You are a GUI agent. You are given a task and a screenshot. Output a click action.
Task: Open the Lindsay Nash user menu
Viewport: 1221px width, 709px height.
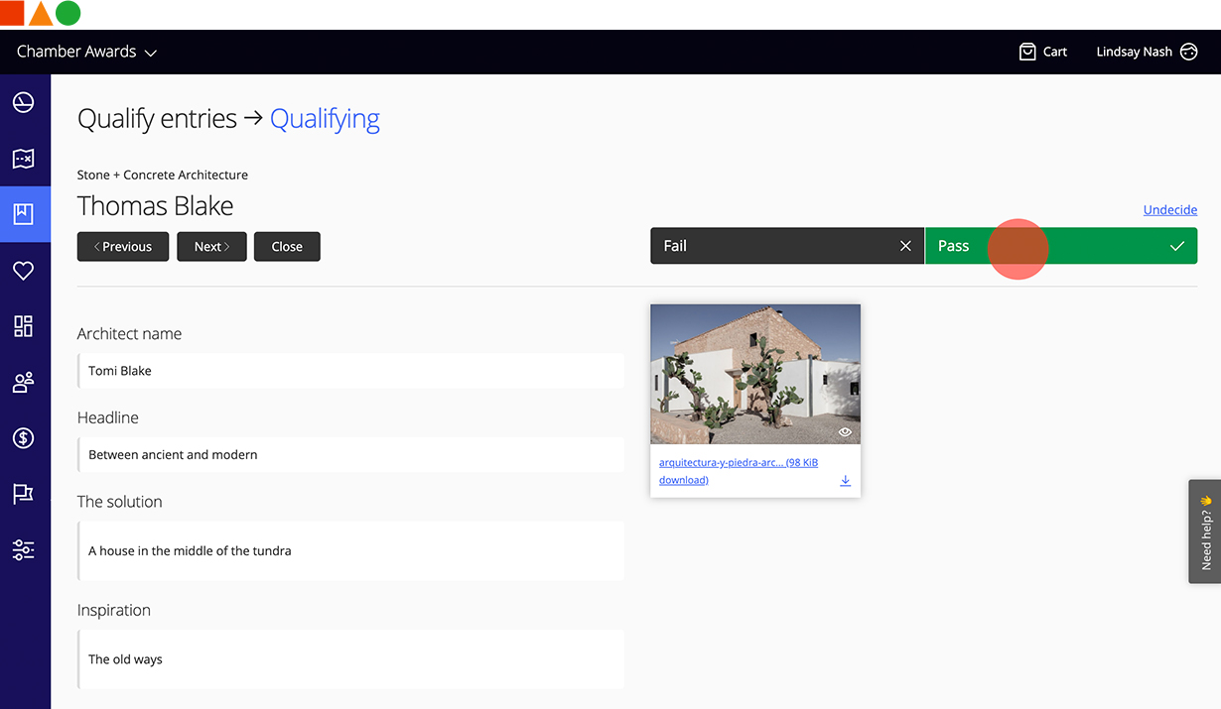(x=1146, y=52)
